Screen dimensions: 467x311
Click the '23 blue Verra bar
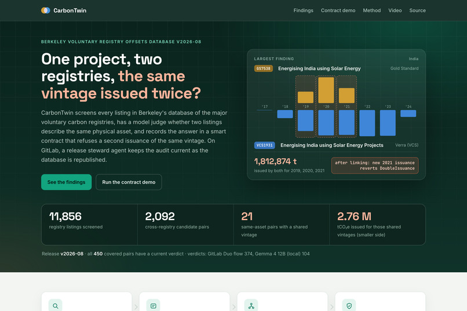point(388,123)
